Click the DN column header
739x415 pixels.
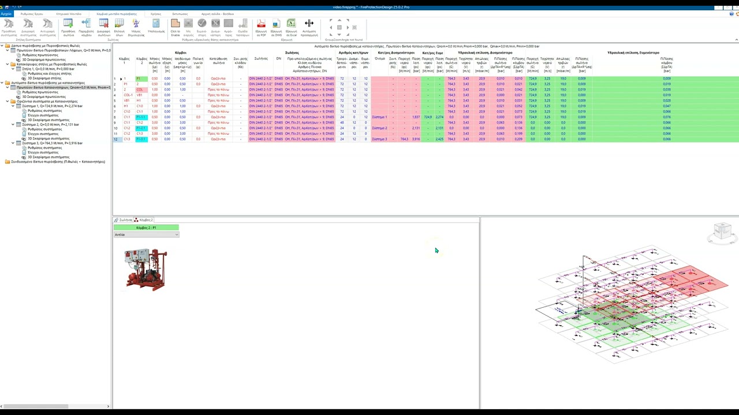(x=279, y=58)
